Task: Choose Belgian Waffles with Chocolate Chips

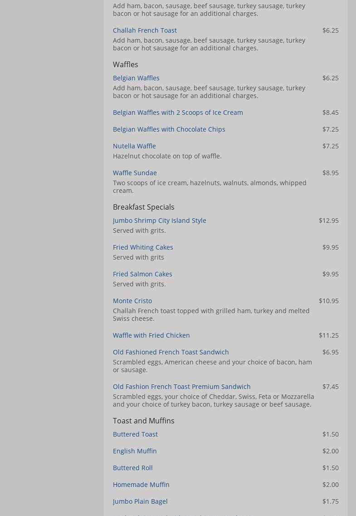Action: [169, 129]
